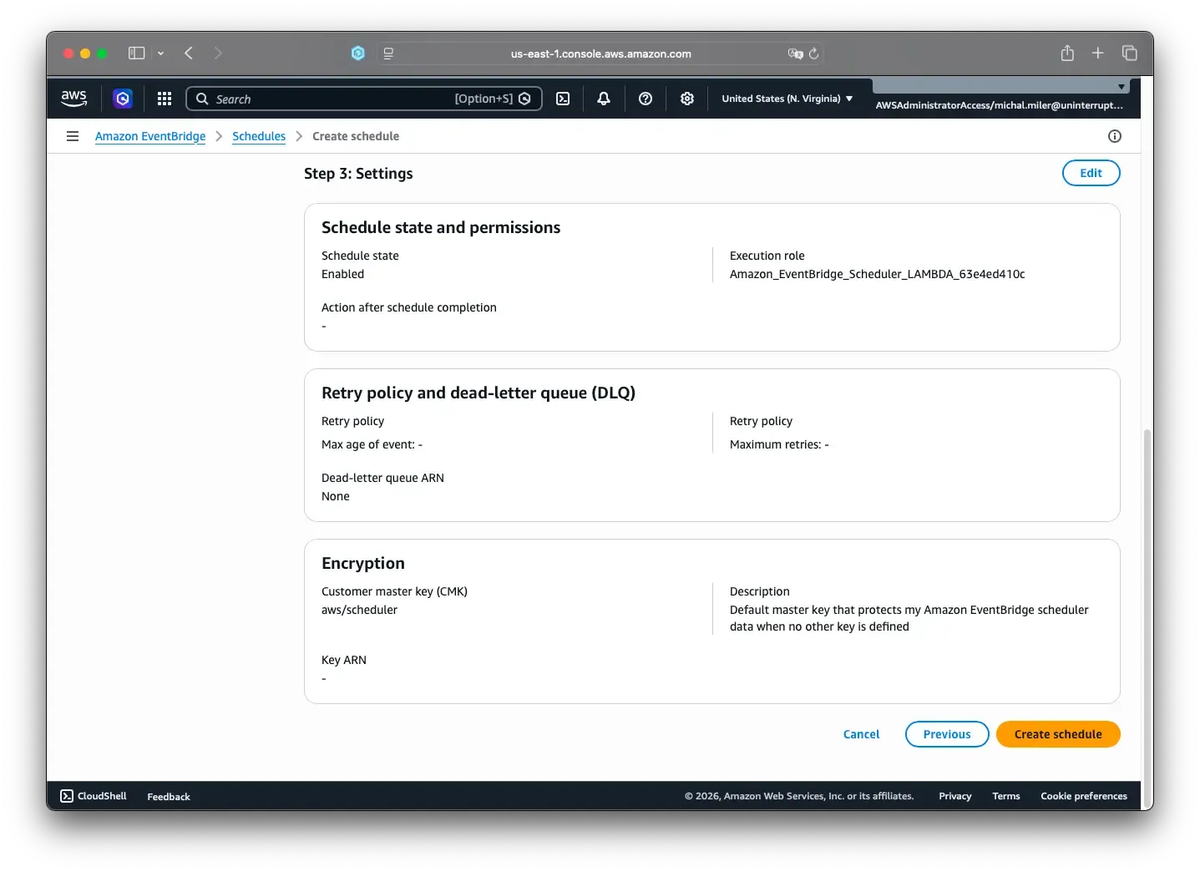Click the Max age of event value
This screenshot has width=1200, height=872.
(x=372, y=444)
